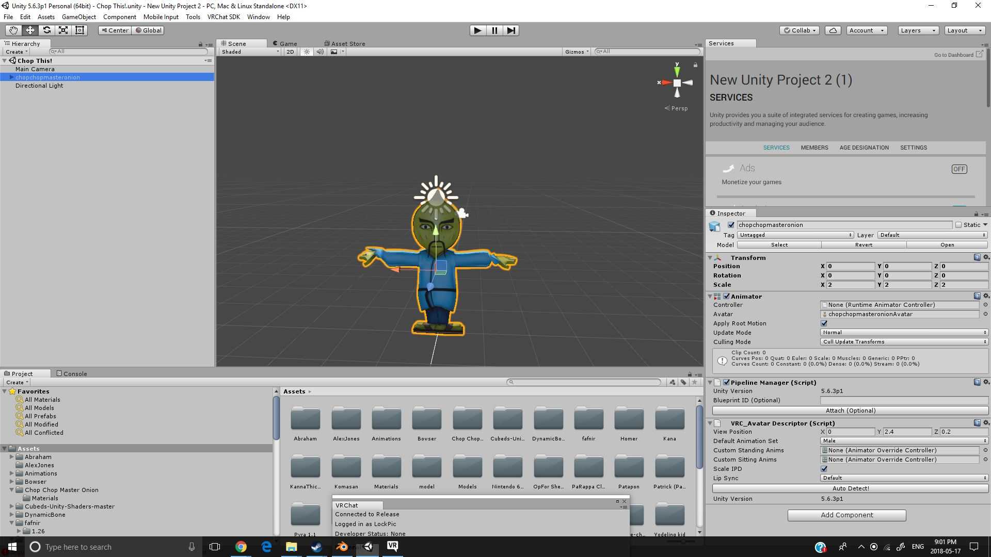Select the Scale tool icon

[63, 30]
